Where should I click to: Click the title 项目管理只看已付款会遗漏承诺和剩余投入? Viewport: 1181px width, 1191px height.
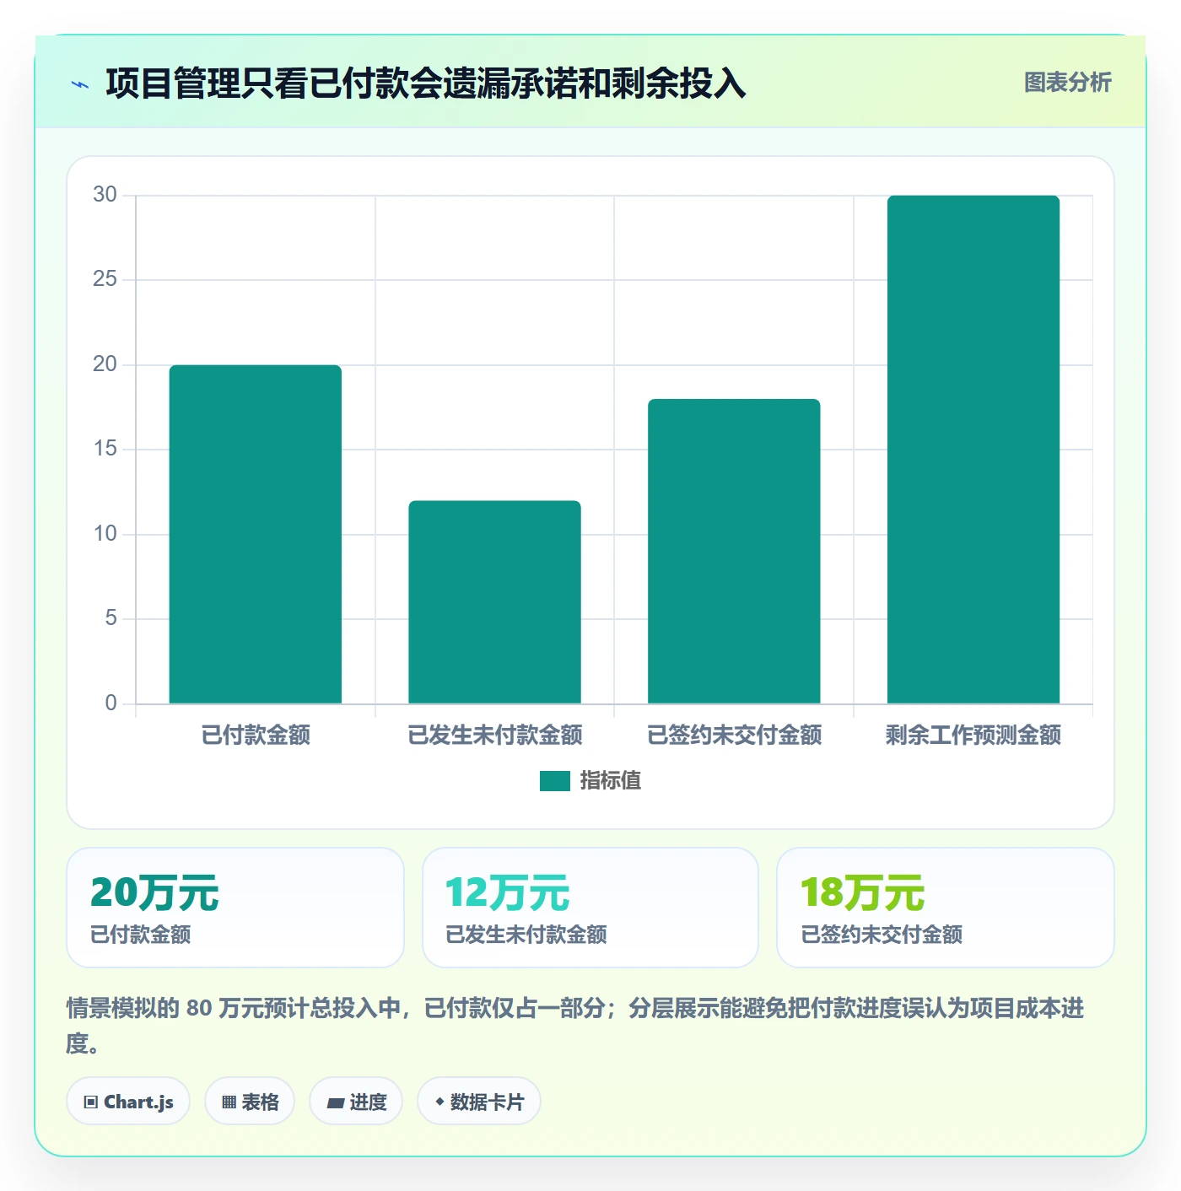[426, 84]
